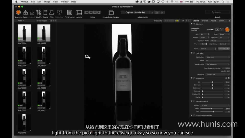The width and height of the screenshot is (245, 138).
Task: Click the Wi-Fi icon in the menu bar
Action: coord(172,2)
